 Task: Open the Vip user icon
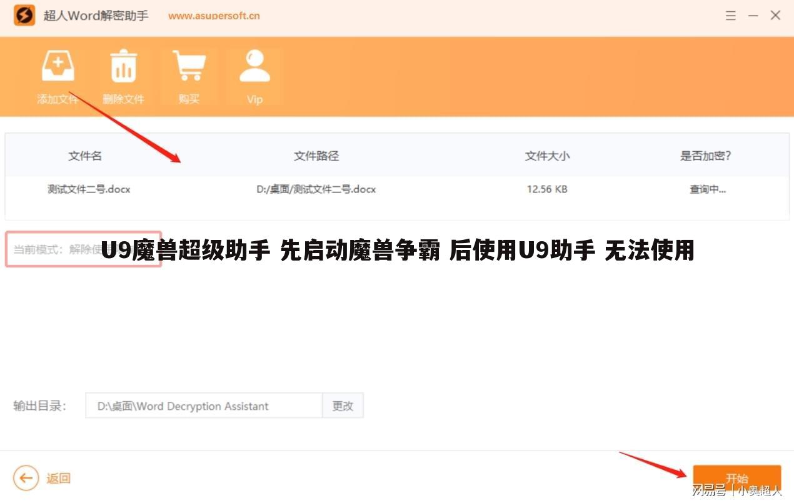pyautogui.click(x=254, y=66)
